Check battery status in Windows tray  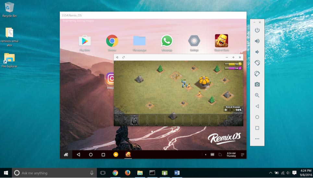[277, 173]
